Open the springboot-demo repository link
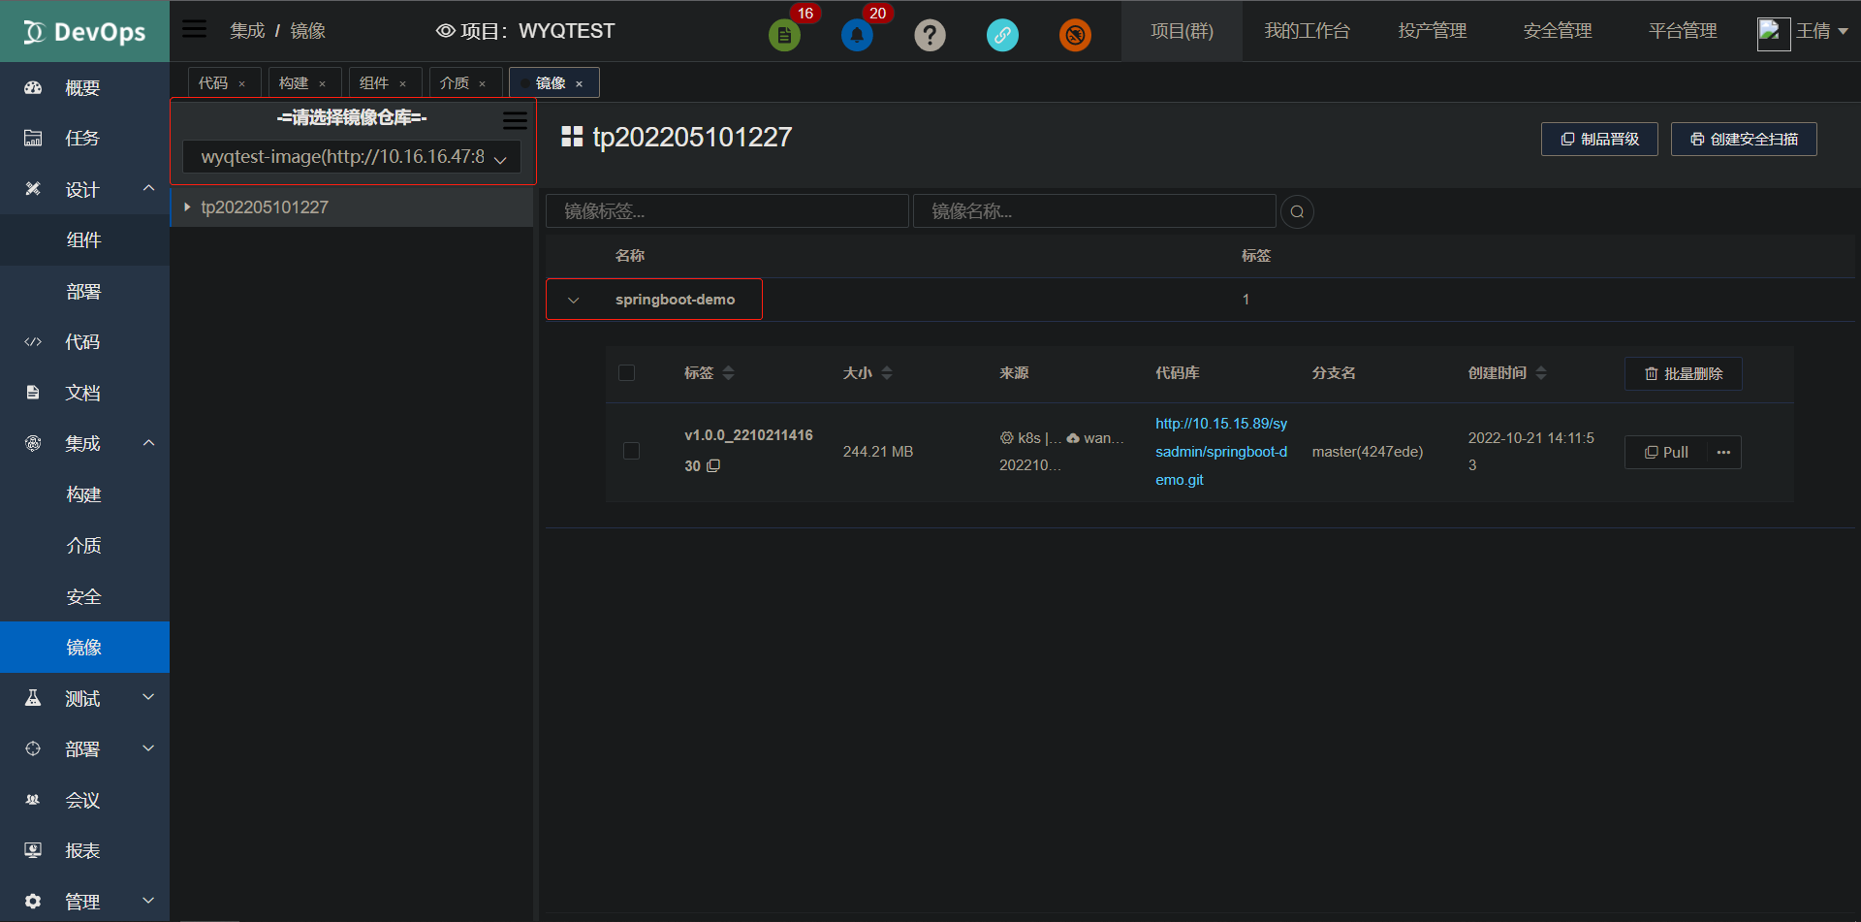1861x922 pixels. 1220,451
